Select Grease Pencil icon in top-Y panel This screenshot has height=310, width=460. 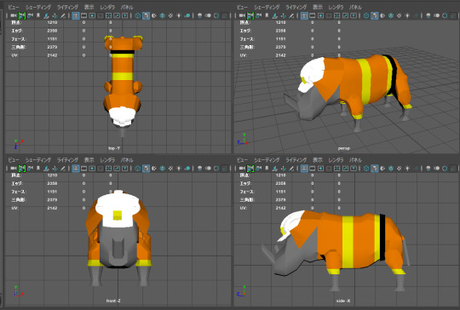[63, 15]
